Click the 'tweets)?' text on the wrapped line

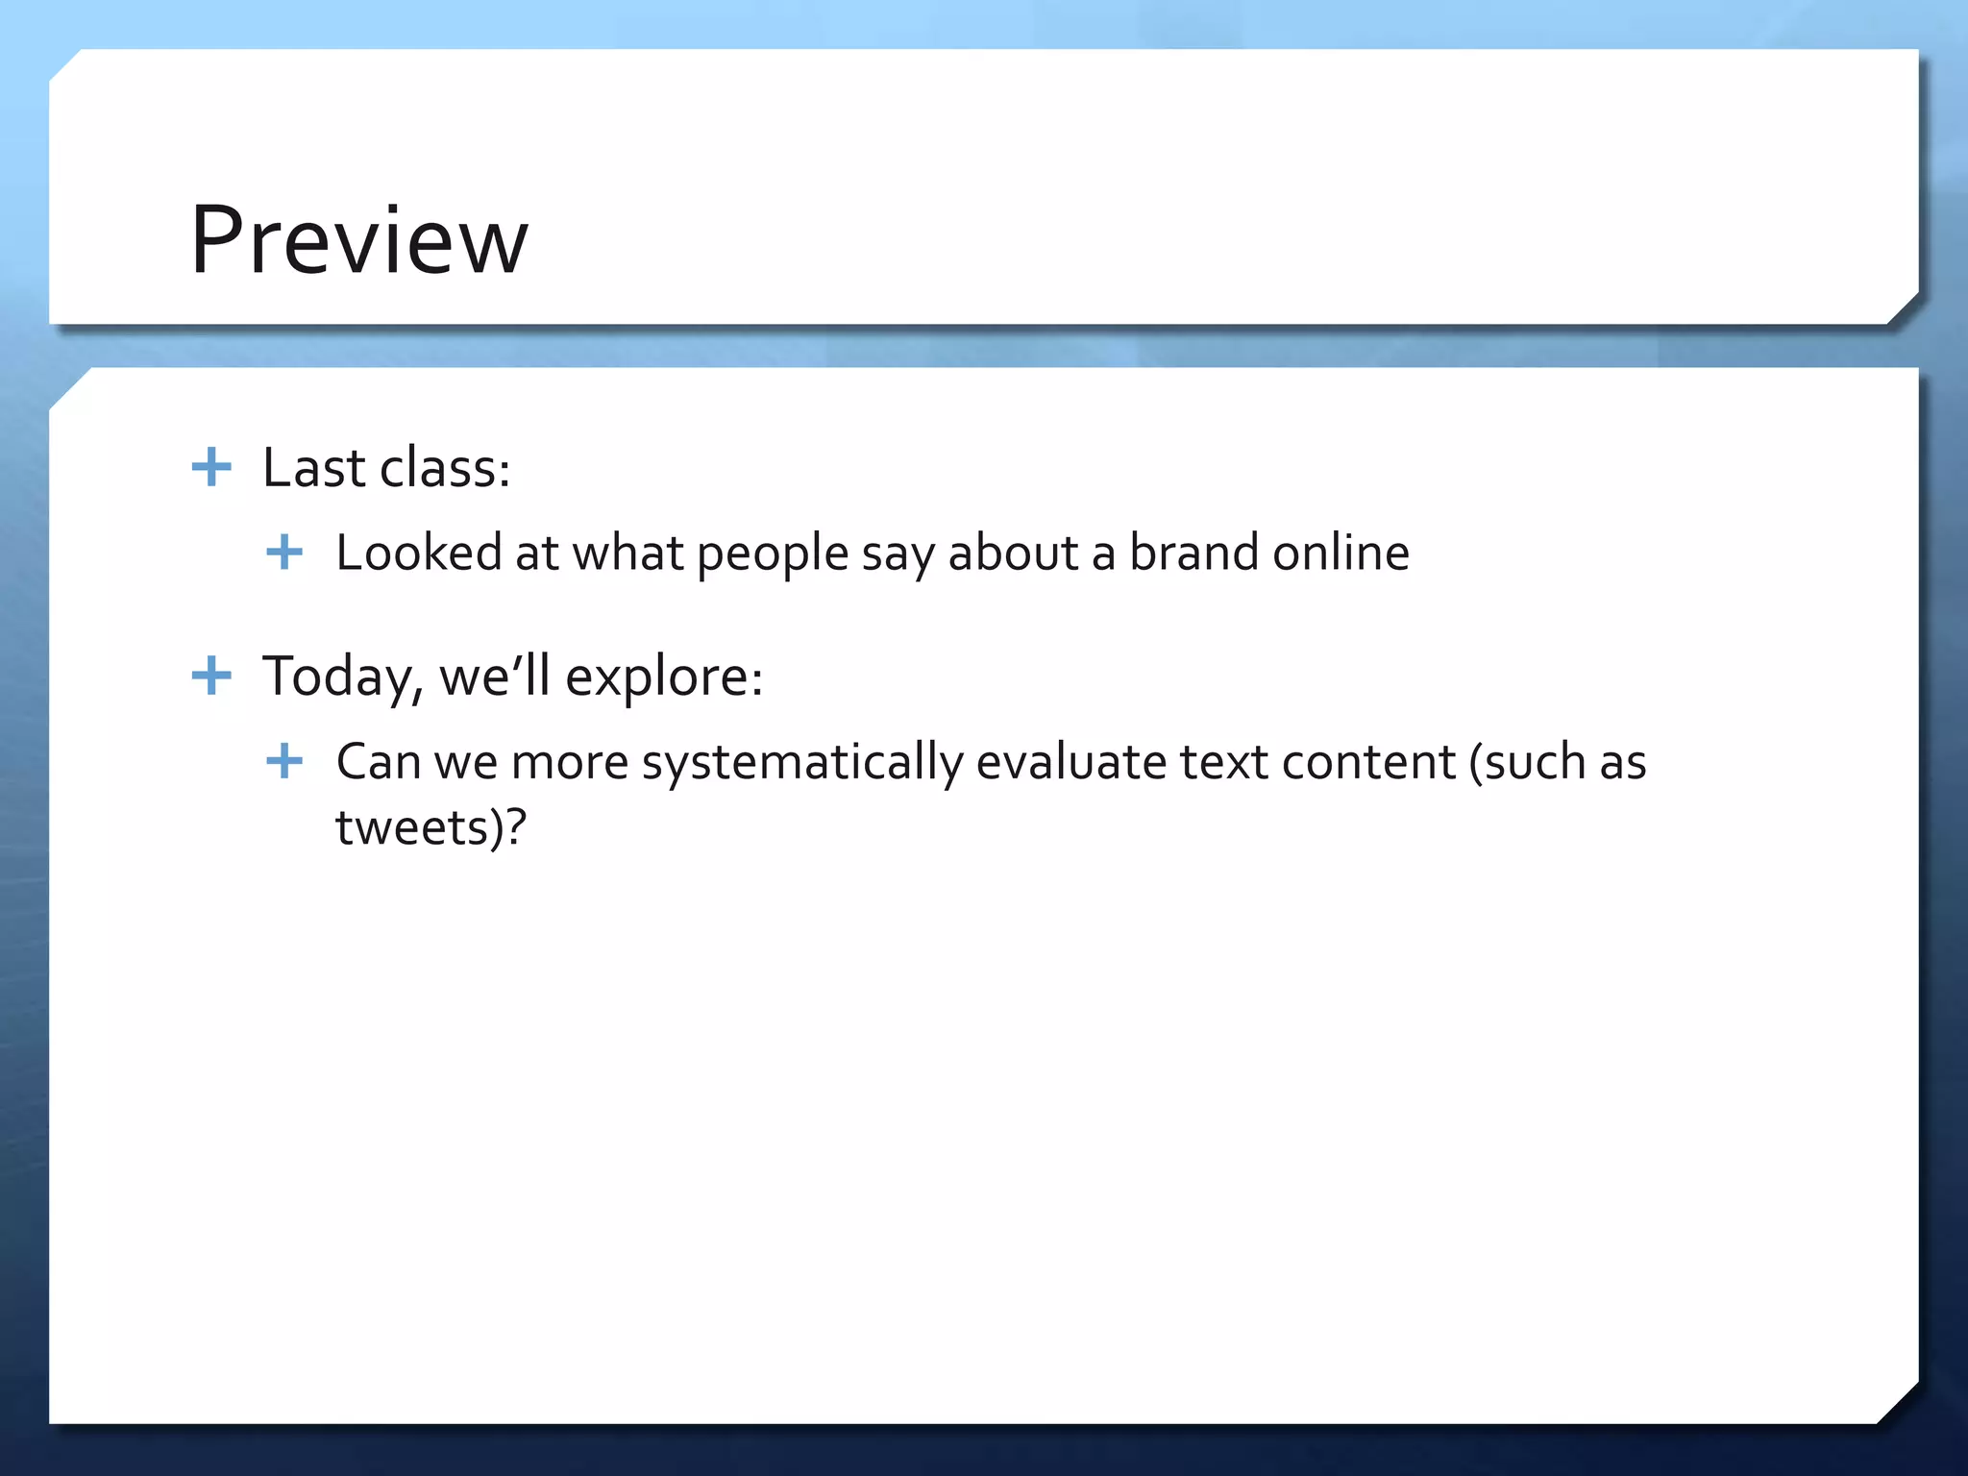(431, 827)
